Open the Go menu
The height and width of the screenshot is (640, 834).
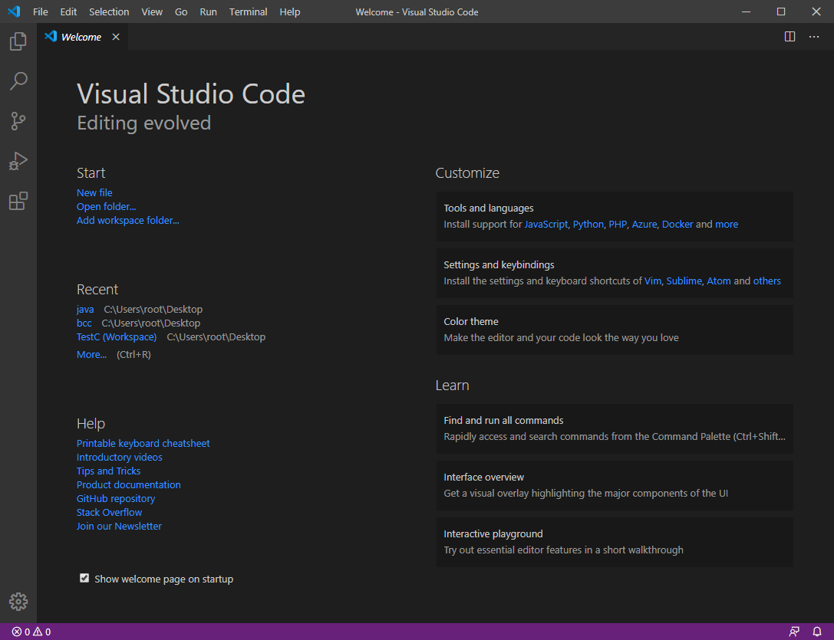tap(181, 11)
